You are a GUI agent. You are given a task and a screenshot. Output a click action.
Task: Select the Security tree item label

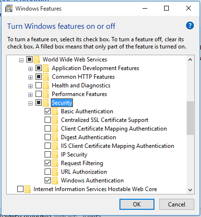(x=62, y=103)
